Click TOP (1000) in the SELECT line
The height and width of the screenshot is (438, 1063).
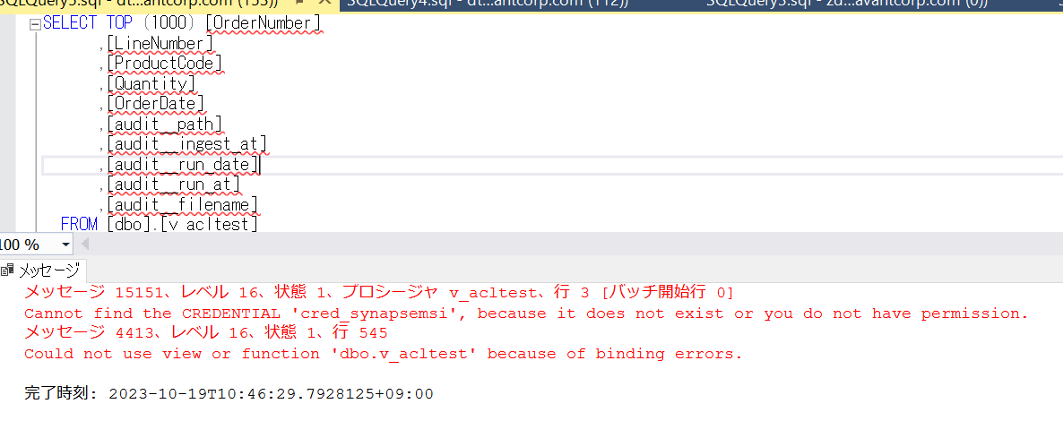coord(153,23)
